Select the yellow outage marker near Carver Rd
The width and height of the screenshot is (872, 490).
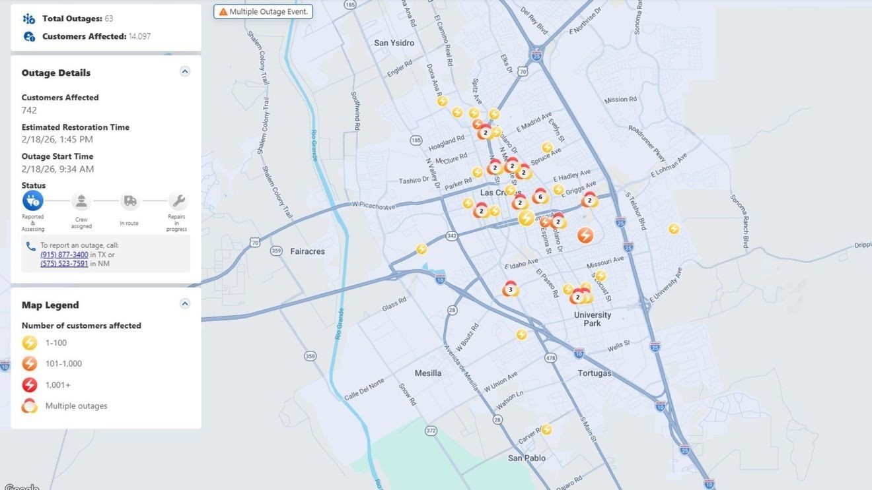[x=546, y=429]
